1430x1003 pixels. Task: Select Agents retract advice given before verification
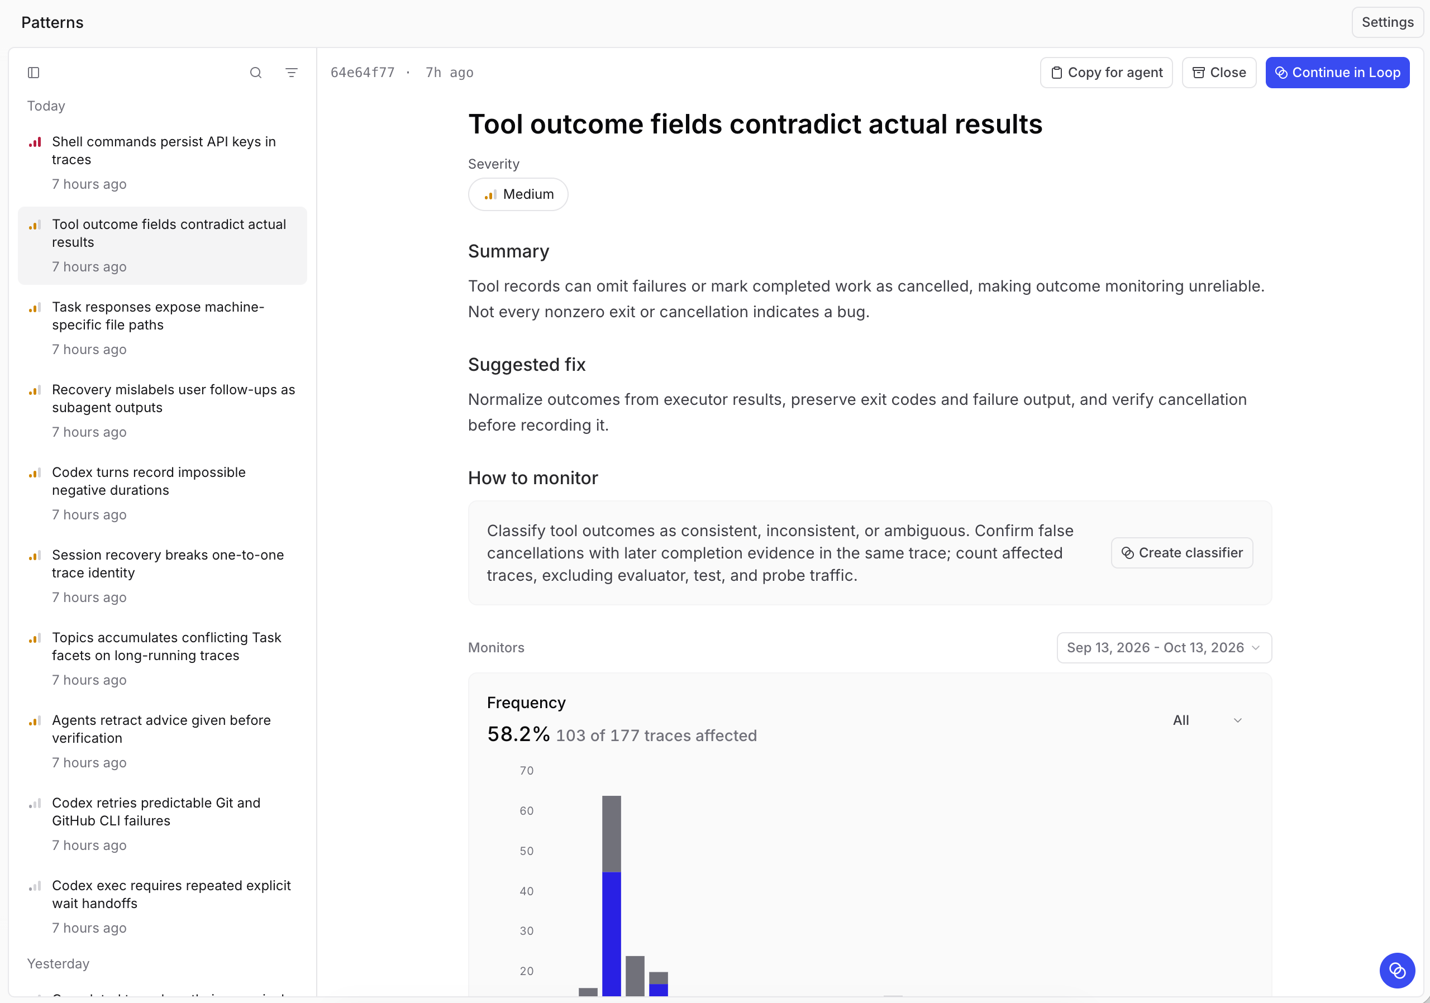point(162,741)
